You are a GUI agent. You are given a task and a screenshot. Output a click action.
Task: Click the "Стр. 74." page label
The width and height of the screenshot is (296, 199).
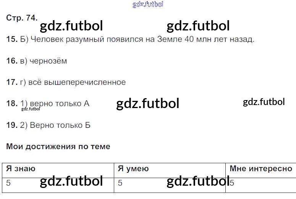point(22,18)
